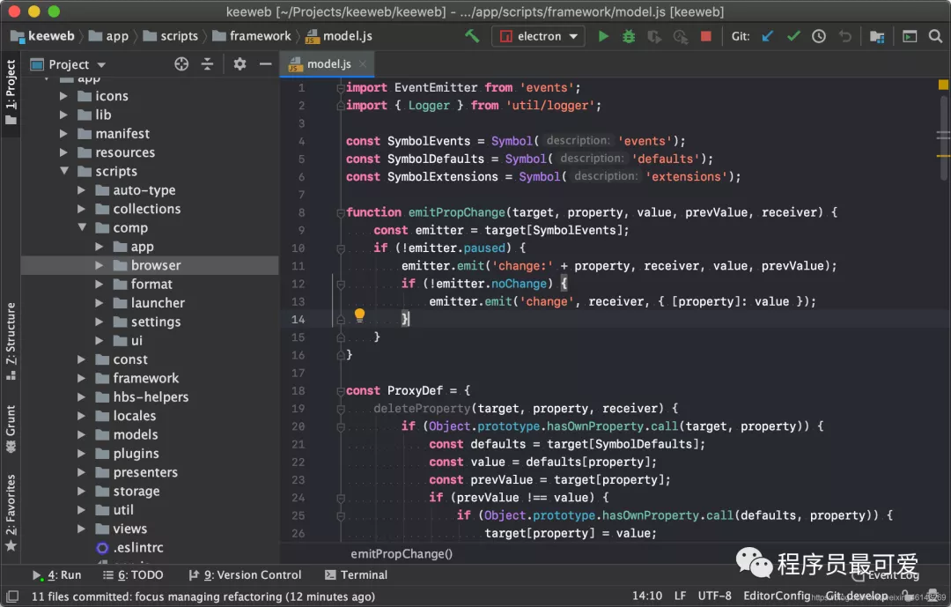The width and height of the screenshot is (951, 607).
Task: Click the yellow intention lightbulb
Action: [x=359, y=315]
